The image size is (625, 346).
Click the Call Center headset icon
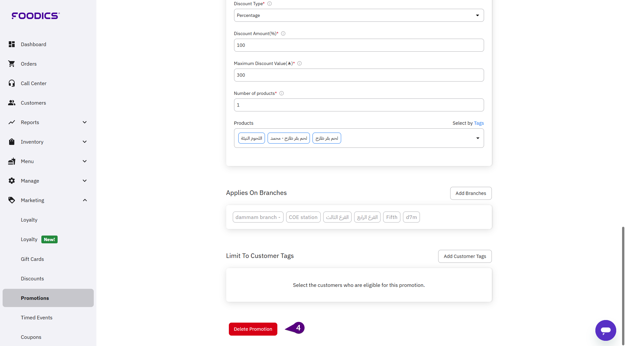12,83
